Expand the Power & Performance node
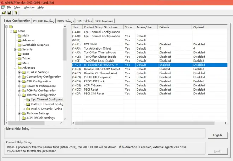The height and width of the screenshot is (161, 233). tap(19, 86)
